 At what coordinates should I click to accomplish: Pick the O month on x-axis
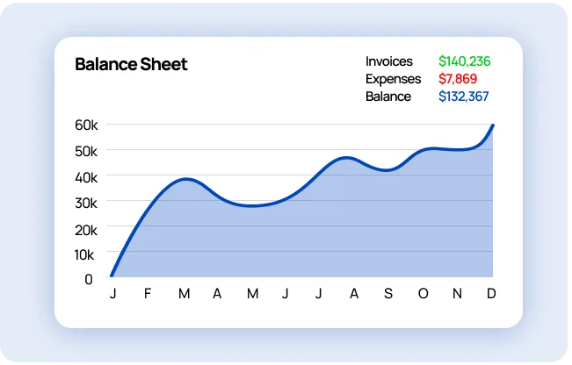[423, 293]
